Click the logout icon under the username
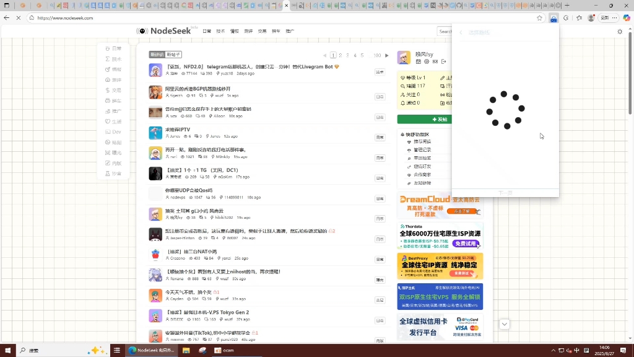Image resolution: width=634 pixels, height=357 pixels. click(x=443, y=61)
